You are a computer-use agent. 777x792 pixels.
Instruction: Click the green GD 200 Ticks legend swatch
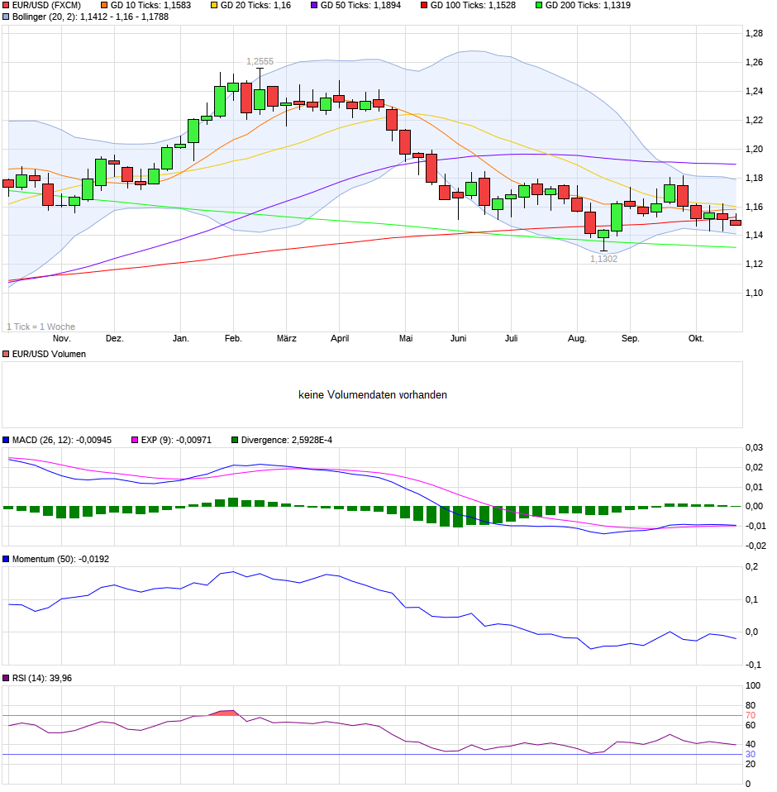[x=539, y=6]
